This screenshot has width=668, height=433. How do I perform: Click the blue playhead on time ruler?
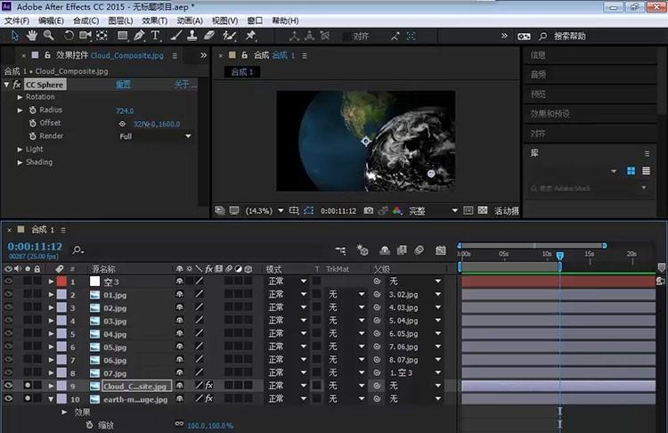560,256
